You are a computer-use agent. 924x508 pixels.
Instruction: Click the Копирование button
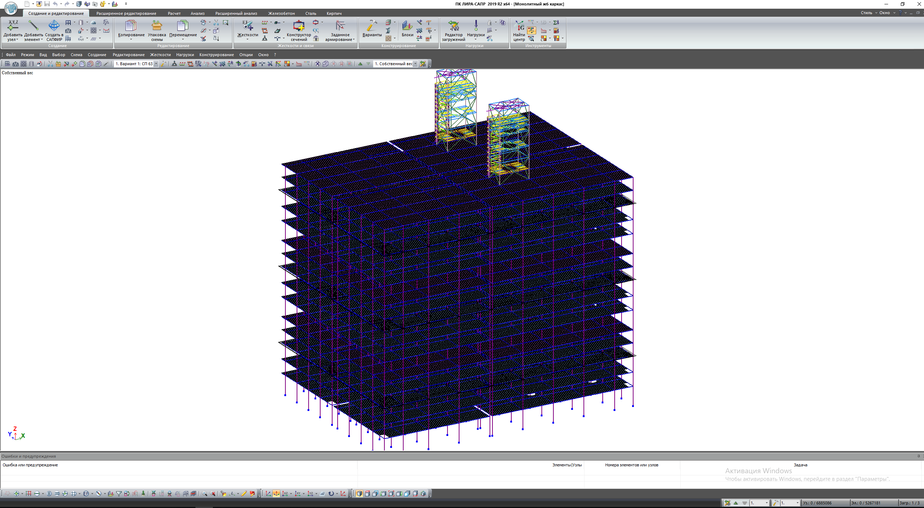[x=131, y=26]
